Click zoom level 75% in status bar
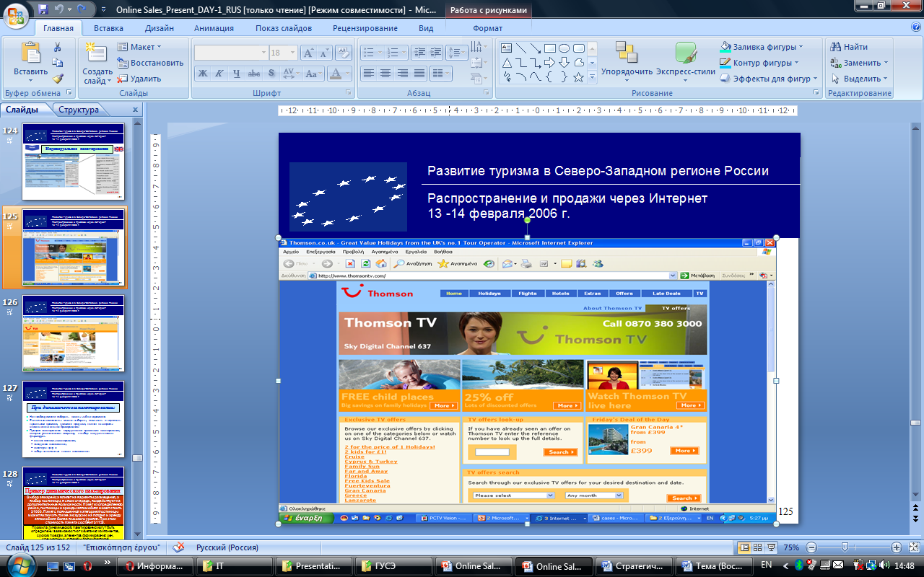This screenshot has height=577, width=924. [x=792, y=547]
